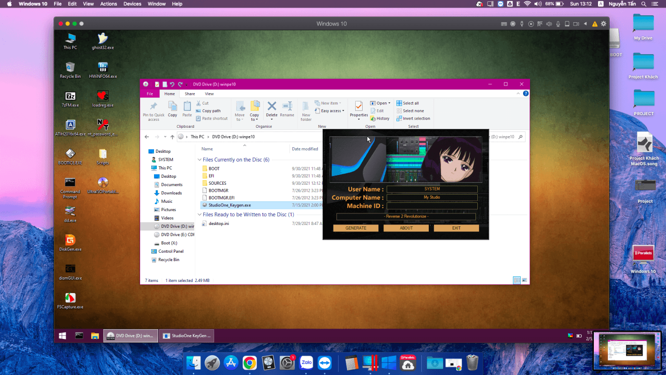Click the Machine ID field in keygen
666x375 pixels.
click(432, 206)
